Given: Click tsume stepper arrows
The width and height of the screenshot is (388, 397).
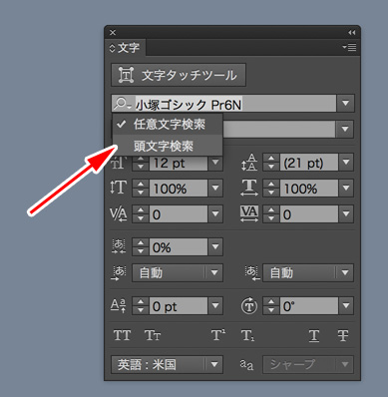Looking at the screenshot, I should pos(141,247).
